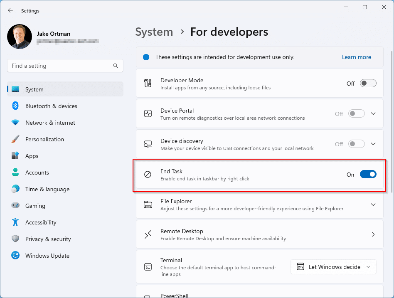The width and height of the screenshot is (394, 298).
Task: Click the Developer Mode tools icon
Action: 148,83
